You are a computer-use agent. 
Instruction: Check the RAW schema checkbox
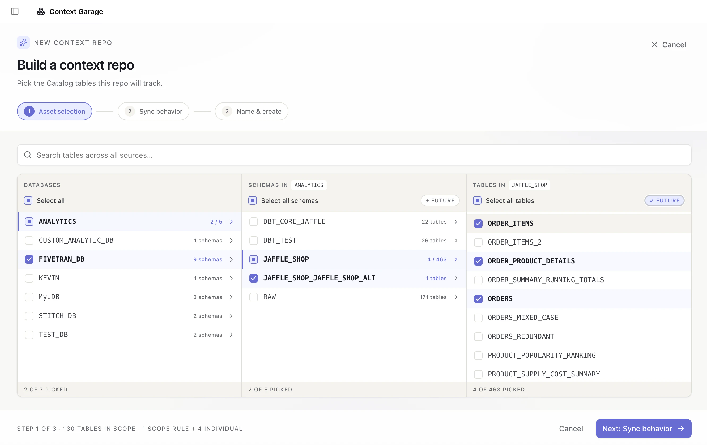(x=254, y=297)
